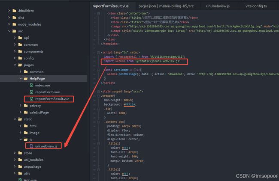Open reportForm.vue in the file tree
Screen dimensions: 279x181
47,92
